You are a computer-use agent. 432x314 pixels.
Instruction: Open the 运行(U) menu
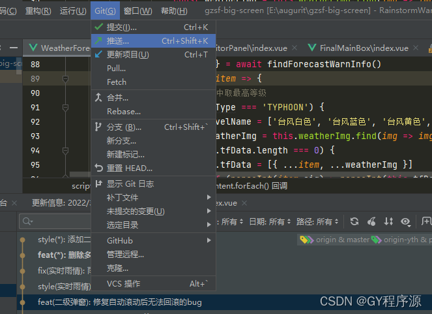[73, 10]
